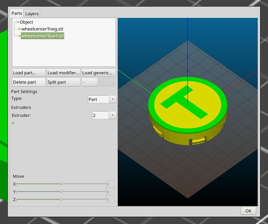
Task: Select wheelcenterTneg.stl in the parts tree
Action: [x=42, y=29]
